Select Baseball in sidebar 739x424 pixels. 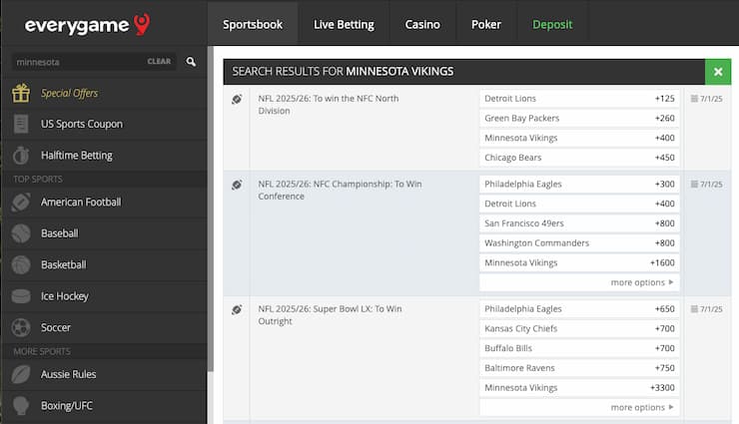tap(59, 233)
